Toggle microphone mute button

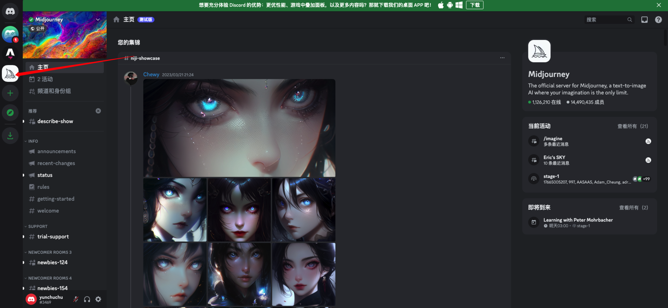coord(76,299)
